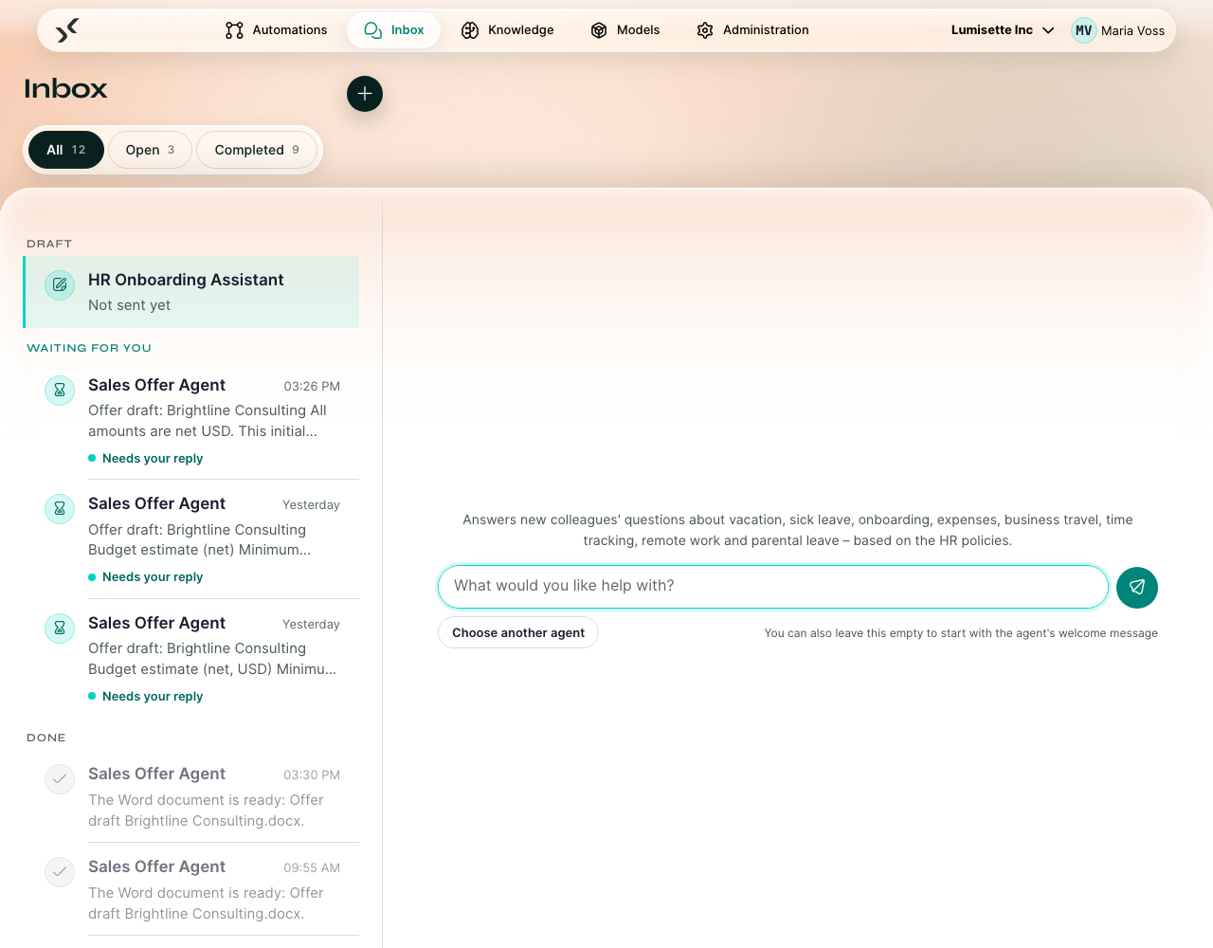1213x948 pixels.
Task: Open the 03:30 PM done conversation
Action: pos(191,796)
